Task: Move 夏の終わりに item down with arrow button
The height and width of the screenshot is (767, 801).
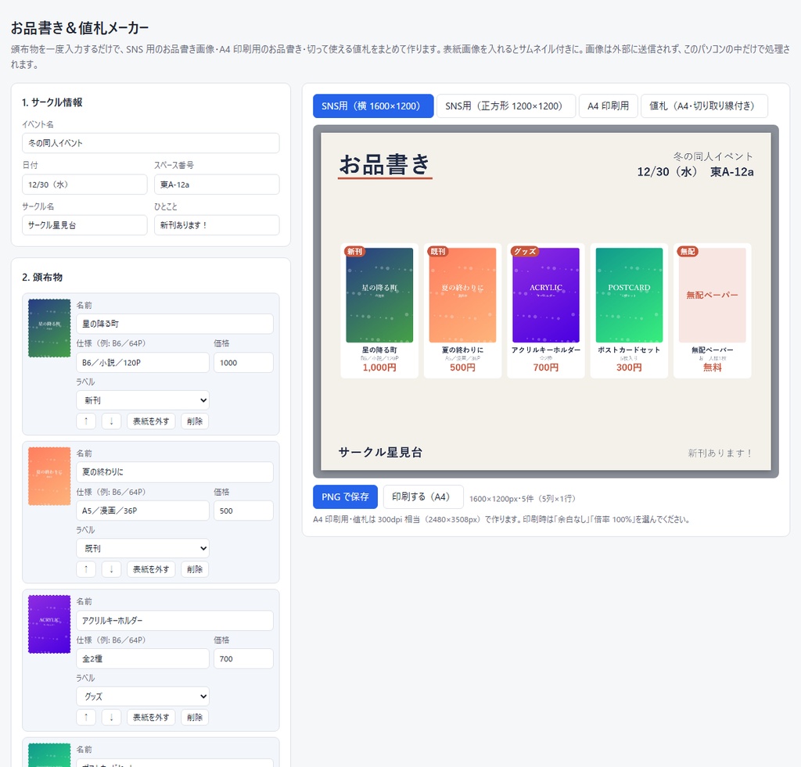Action: pos(111,569)
